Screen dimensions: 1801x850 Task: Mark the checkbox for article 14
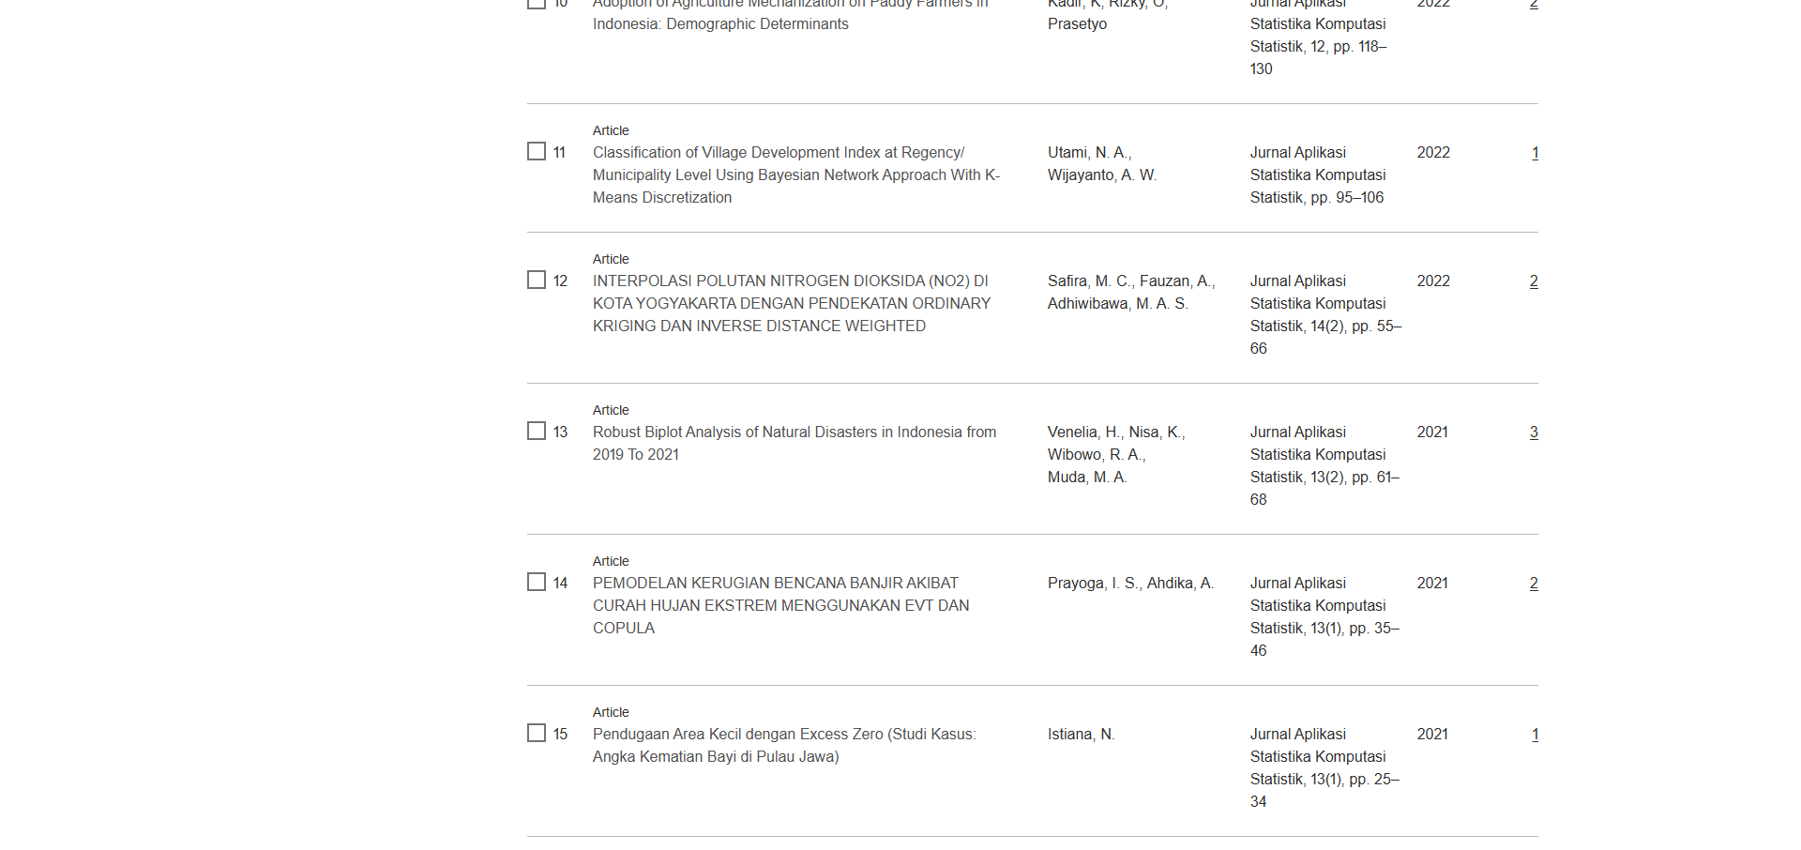537,583
